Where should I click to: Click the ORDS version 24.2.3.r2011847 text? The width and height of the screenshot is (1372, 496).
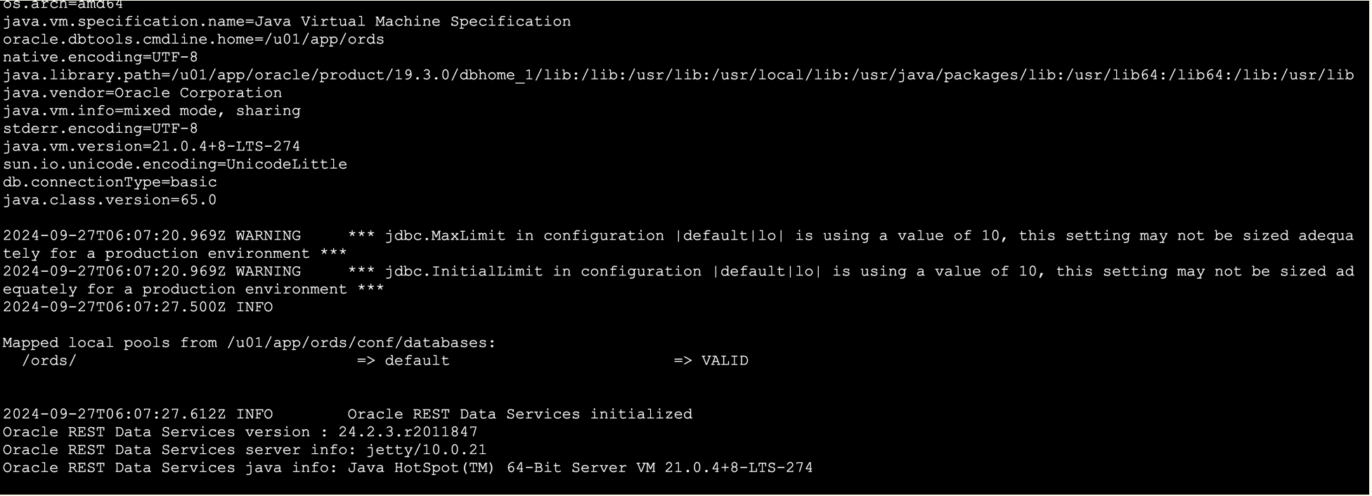[408, 432]
